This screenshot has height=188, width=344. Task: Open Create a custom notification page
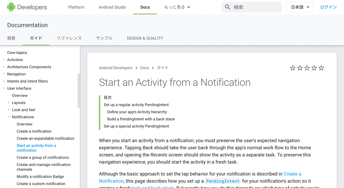(x=41, y=184)
